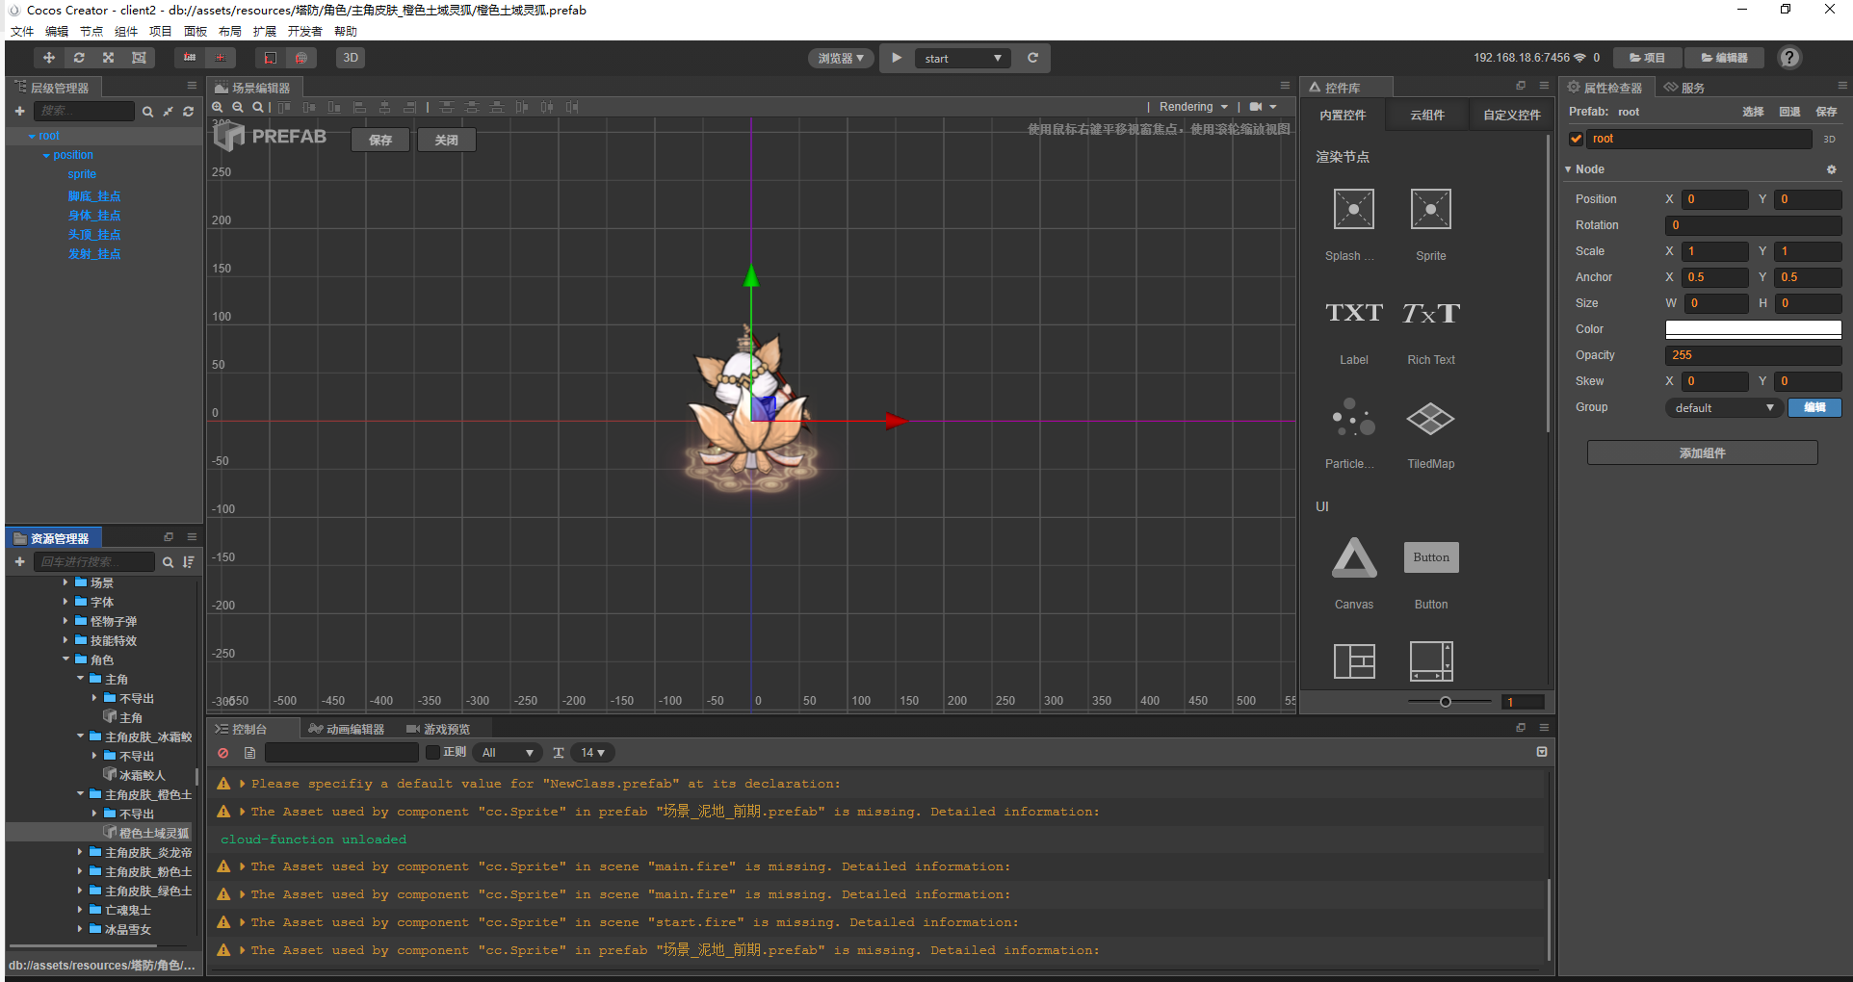Open the help question mark icon
This screenshot has height=982, width=1853.
coord(1789,58)
